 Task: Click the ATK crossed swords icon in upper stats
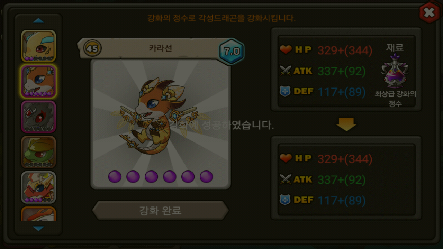[286, 71]
